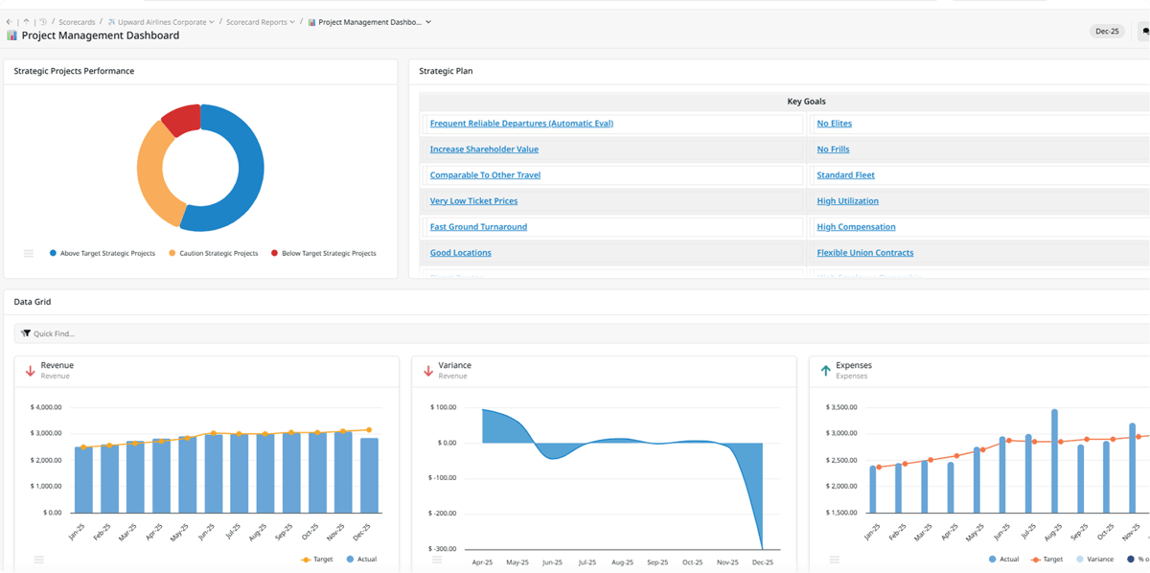The height and width of the screenshot is (573, 1150).
Task: Click the Variance card red down-arrow icon
Action: pyautogui.click(x=427, y=371)
